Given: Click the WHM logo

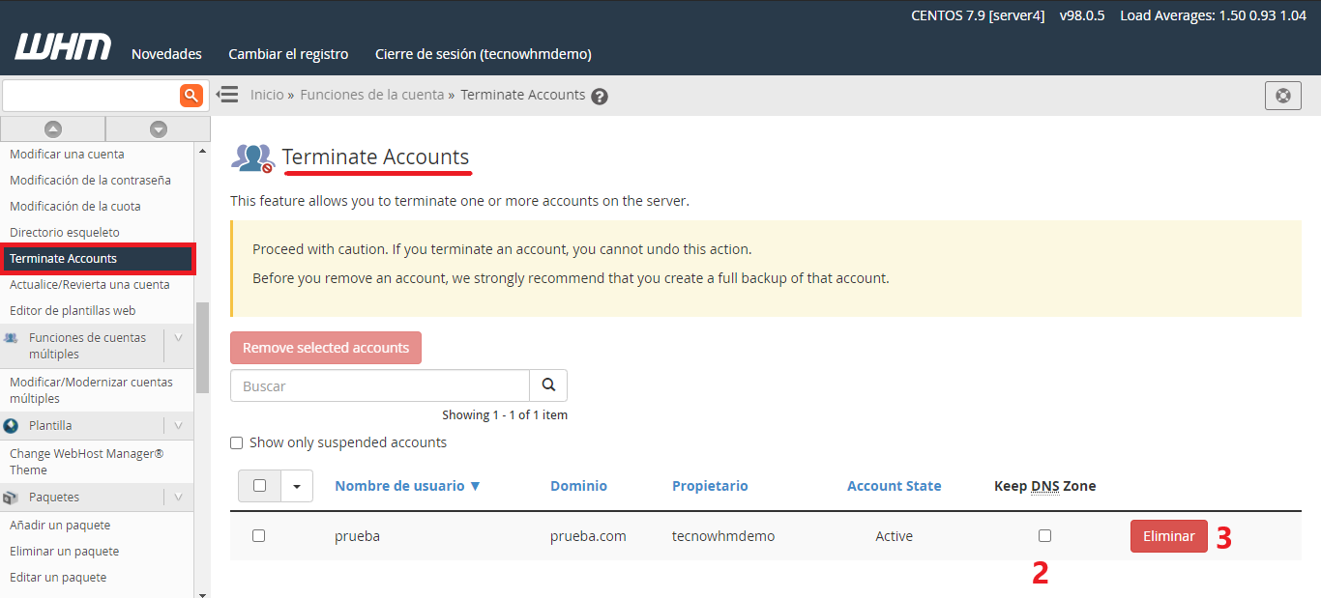Looking at the screenshot, I should pyautogui.click(x=63, y=47).
